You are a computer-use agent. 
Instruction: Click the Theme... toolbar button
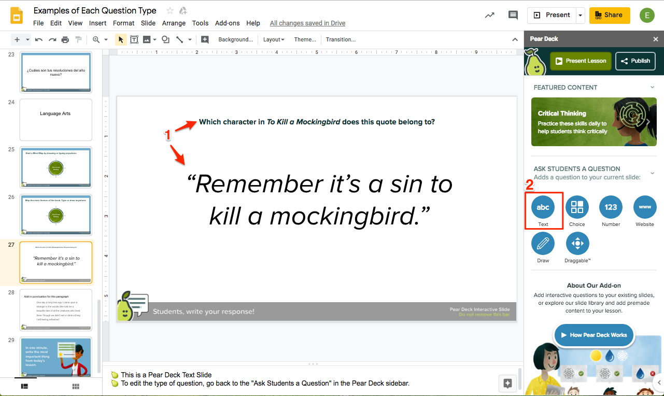click(x=305, y=39)
